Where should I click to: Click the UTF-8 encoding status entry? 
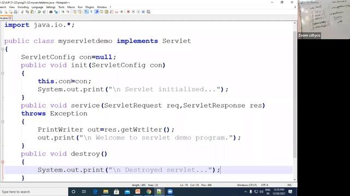264,185
